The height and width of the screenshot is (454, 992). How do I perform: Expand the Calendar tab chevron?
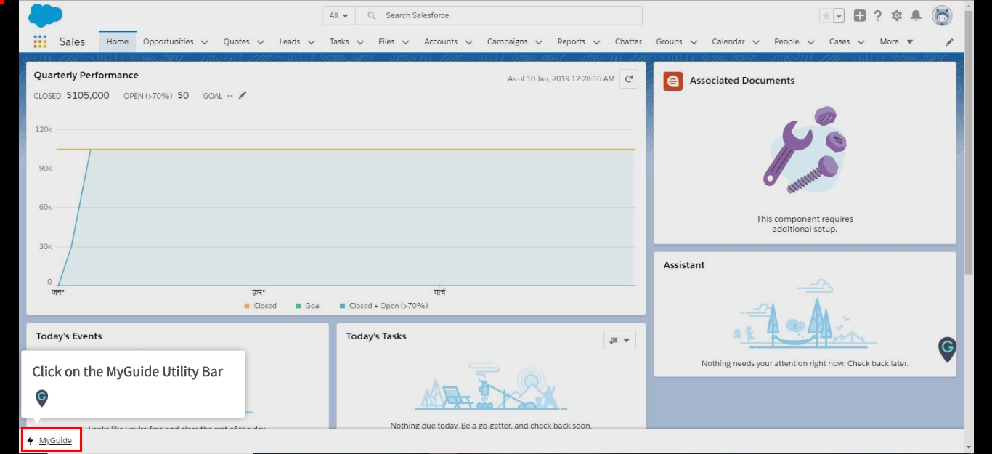click(755, 42)
